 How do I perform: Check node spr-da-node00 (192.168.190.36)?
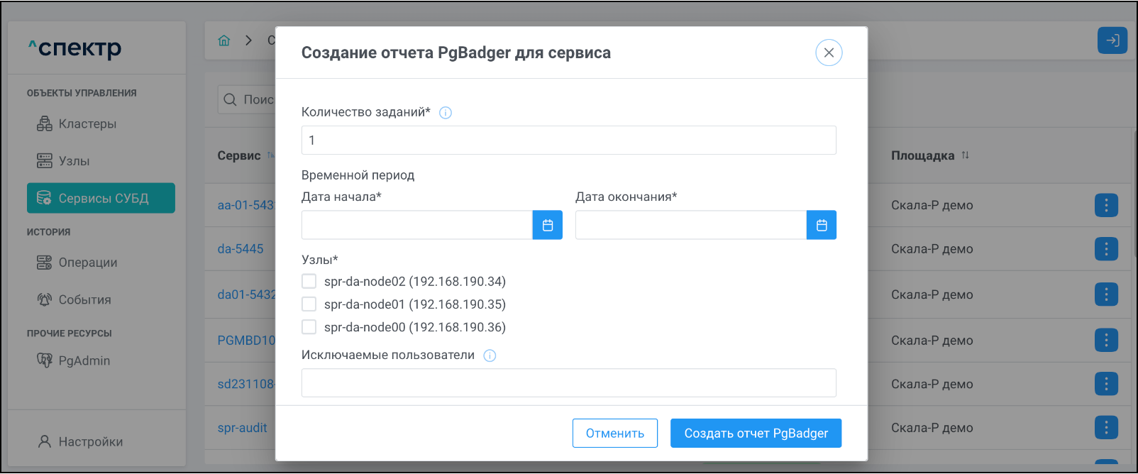coord(309,327)
